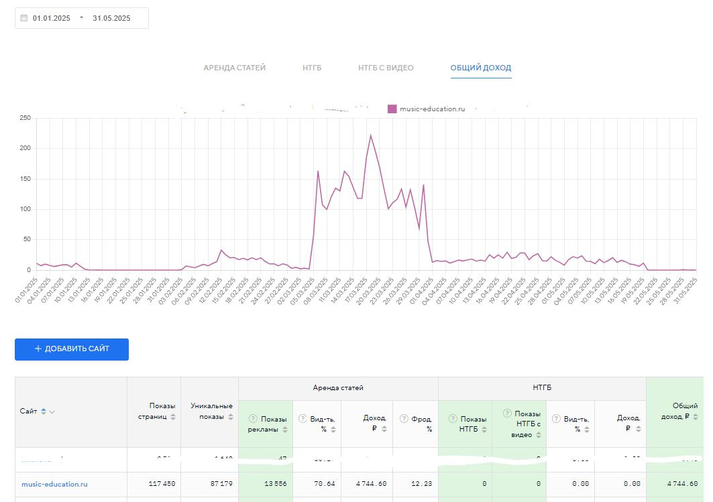Click help icon next to Показы рекламы

click(253, 419)
